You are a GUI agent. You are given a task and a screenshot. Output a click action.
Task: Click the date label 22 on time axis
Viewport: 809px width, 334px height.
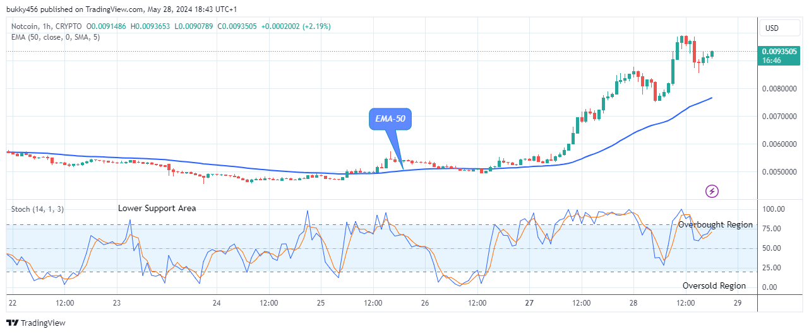14,303
